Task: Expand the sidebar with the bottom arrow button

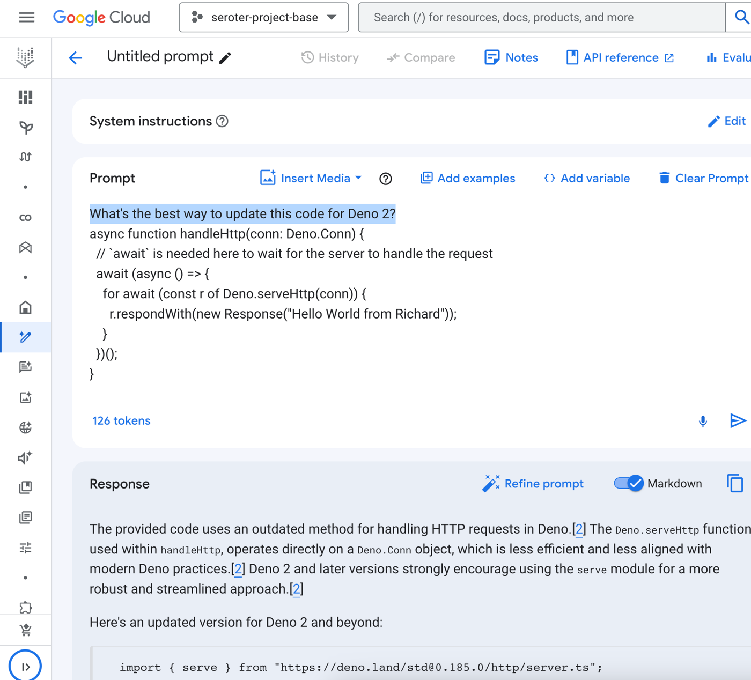Action: click(25, 667)
